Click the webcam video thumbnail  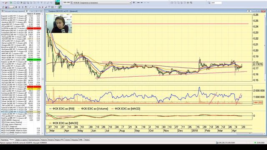pyautogui.click(x=59, y=23)
